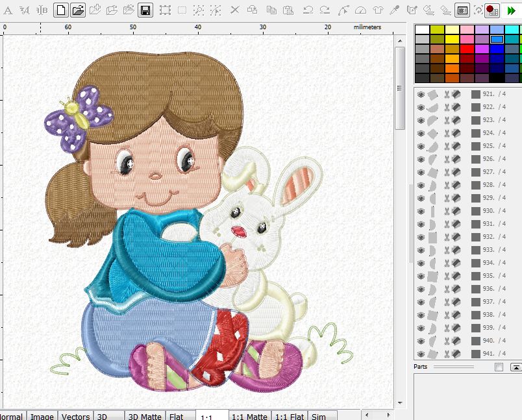
Task: Tick the checkbox beside the Parts label
Action: coord(499,367)
